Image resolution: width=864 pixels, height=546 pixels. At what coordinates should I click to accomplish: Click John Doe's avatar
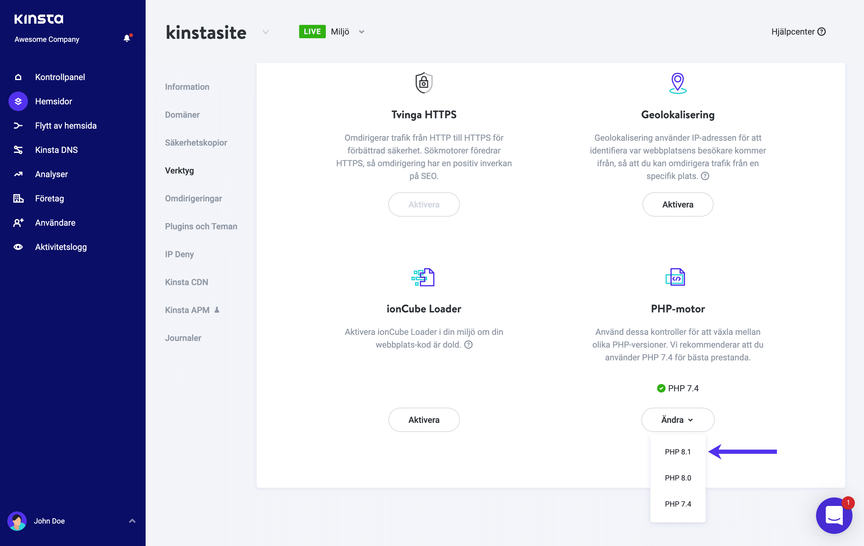pos(17,521)
